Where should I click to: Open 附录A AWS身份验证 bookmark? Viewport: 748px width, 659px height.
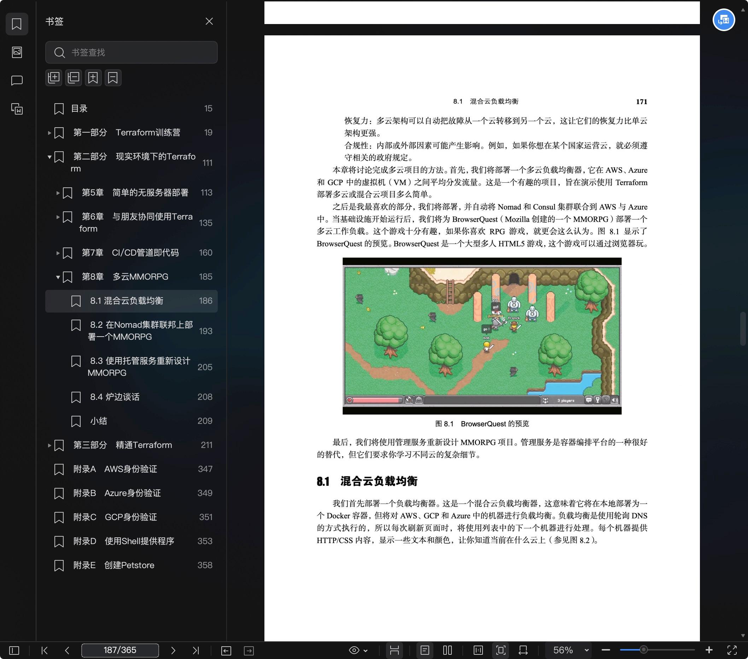(x=132, y=469)
